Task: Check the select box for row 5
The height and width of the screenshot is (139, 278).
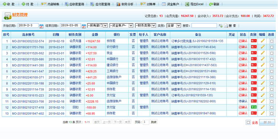Action: click(271, 65)
